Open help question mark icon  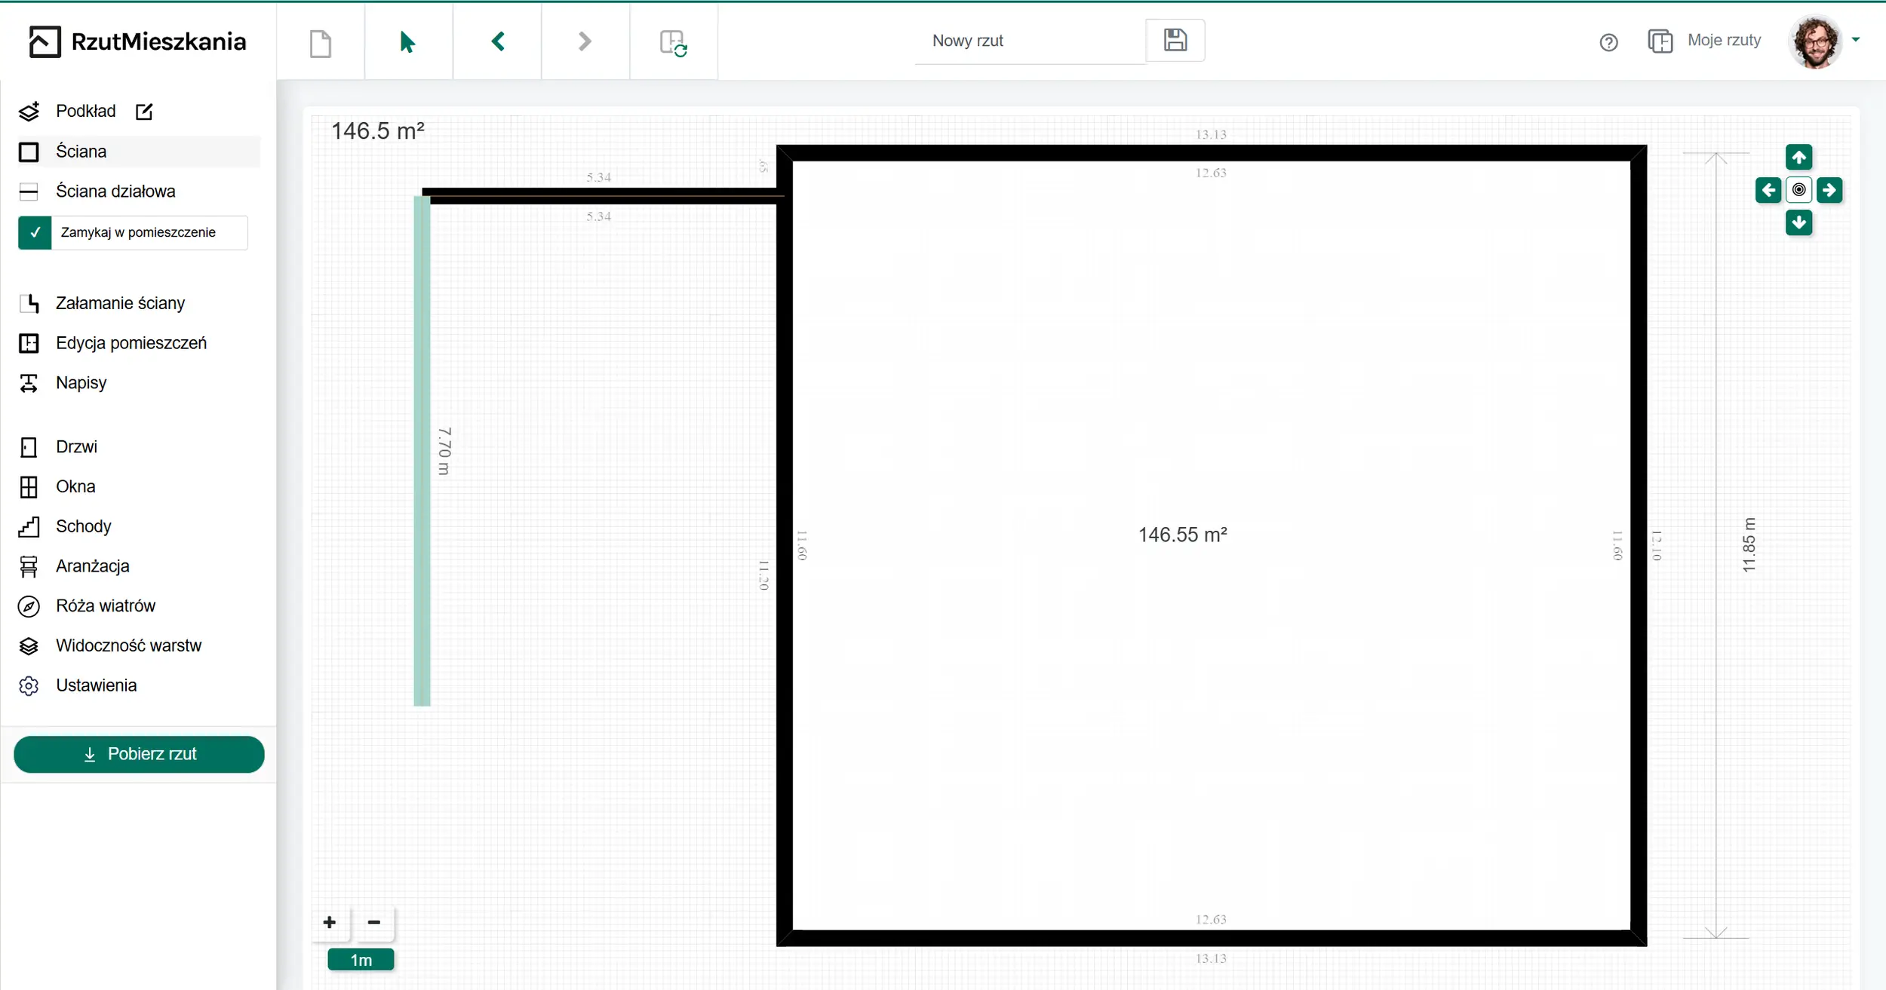pos(1608,43)
